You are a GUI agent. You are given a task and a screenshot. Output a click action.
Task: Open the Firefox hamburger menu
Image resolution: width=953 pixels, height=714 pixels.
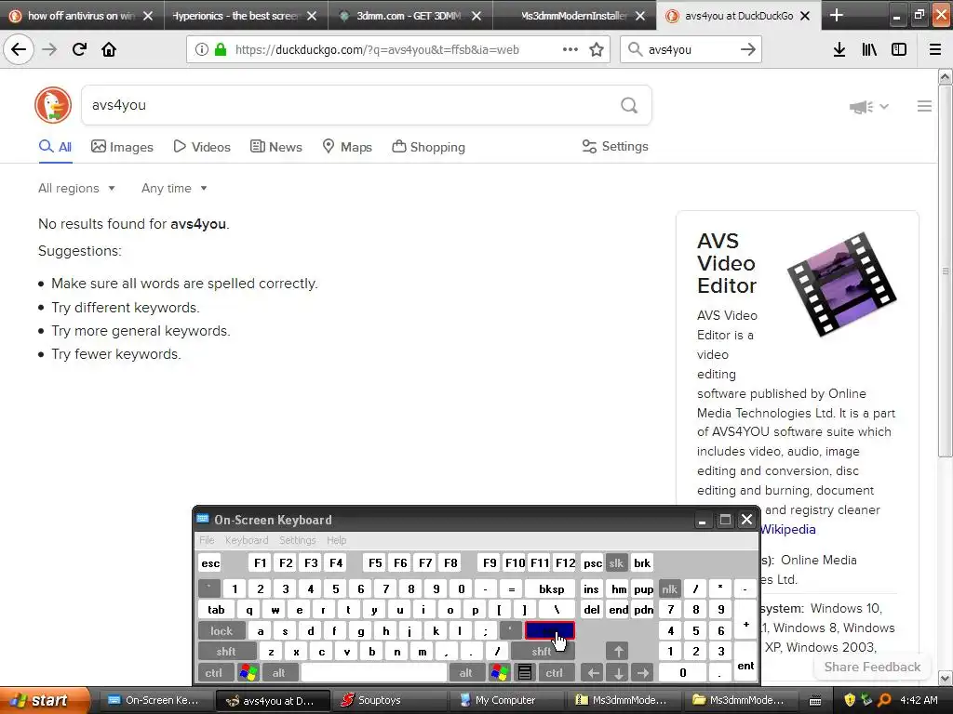point(935,49)
